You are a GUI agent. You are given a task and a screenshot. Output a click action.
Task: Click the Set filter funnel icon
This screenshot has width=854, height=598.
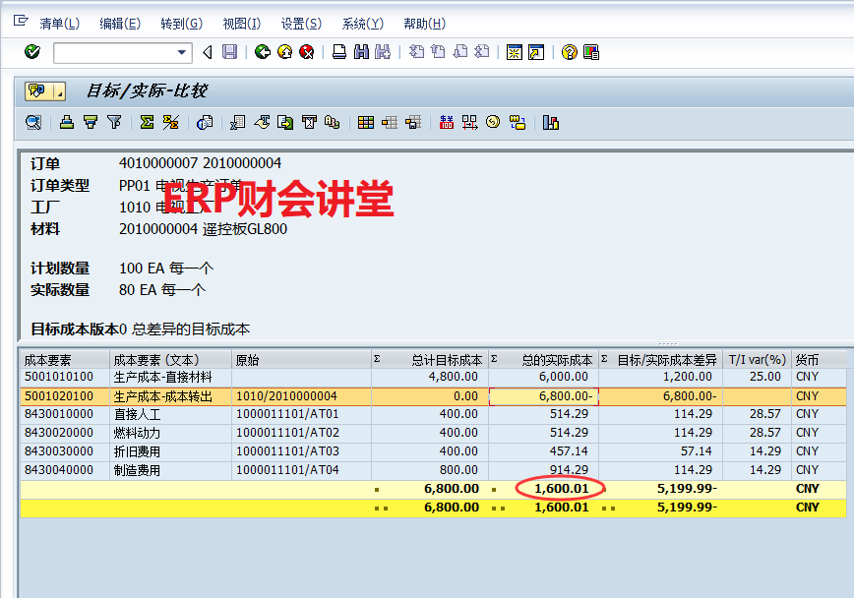pyautogui.click(x=114, y=122)
